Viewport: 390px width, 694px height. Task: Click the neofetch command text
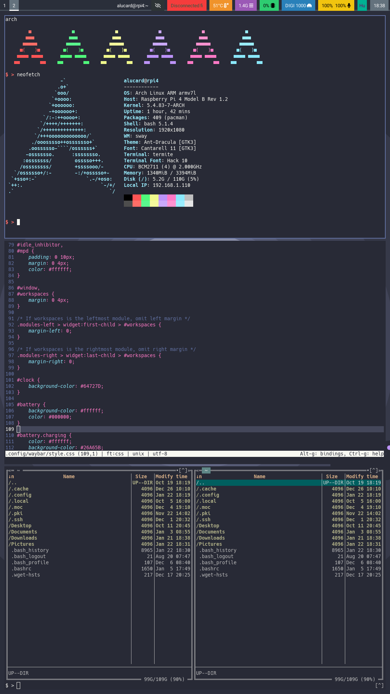coord(29,74)
